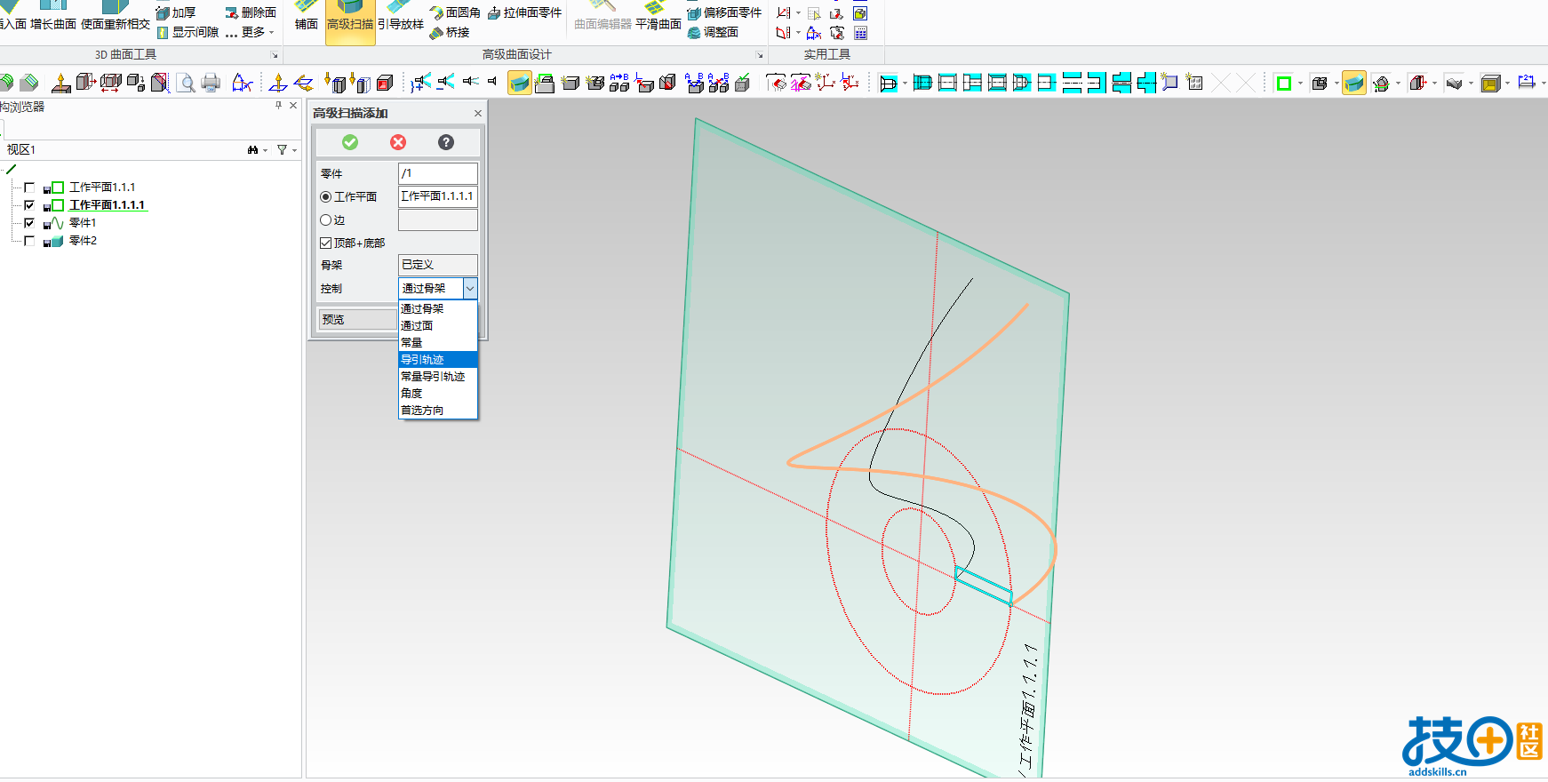Open dropdown beside green square toolbar icon
Viewport: 1548px width, 782px height.
pos(1300,84)
